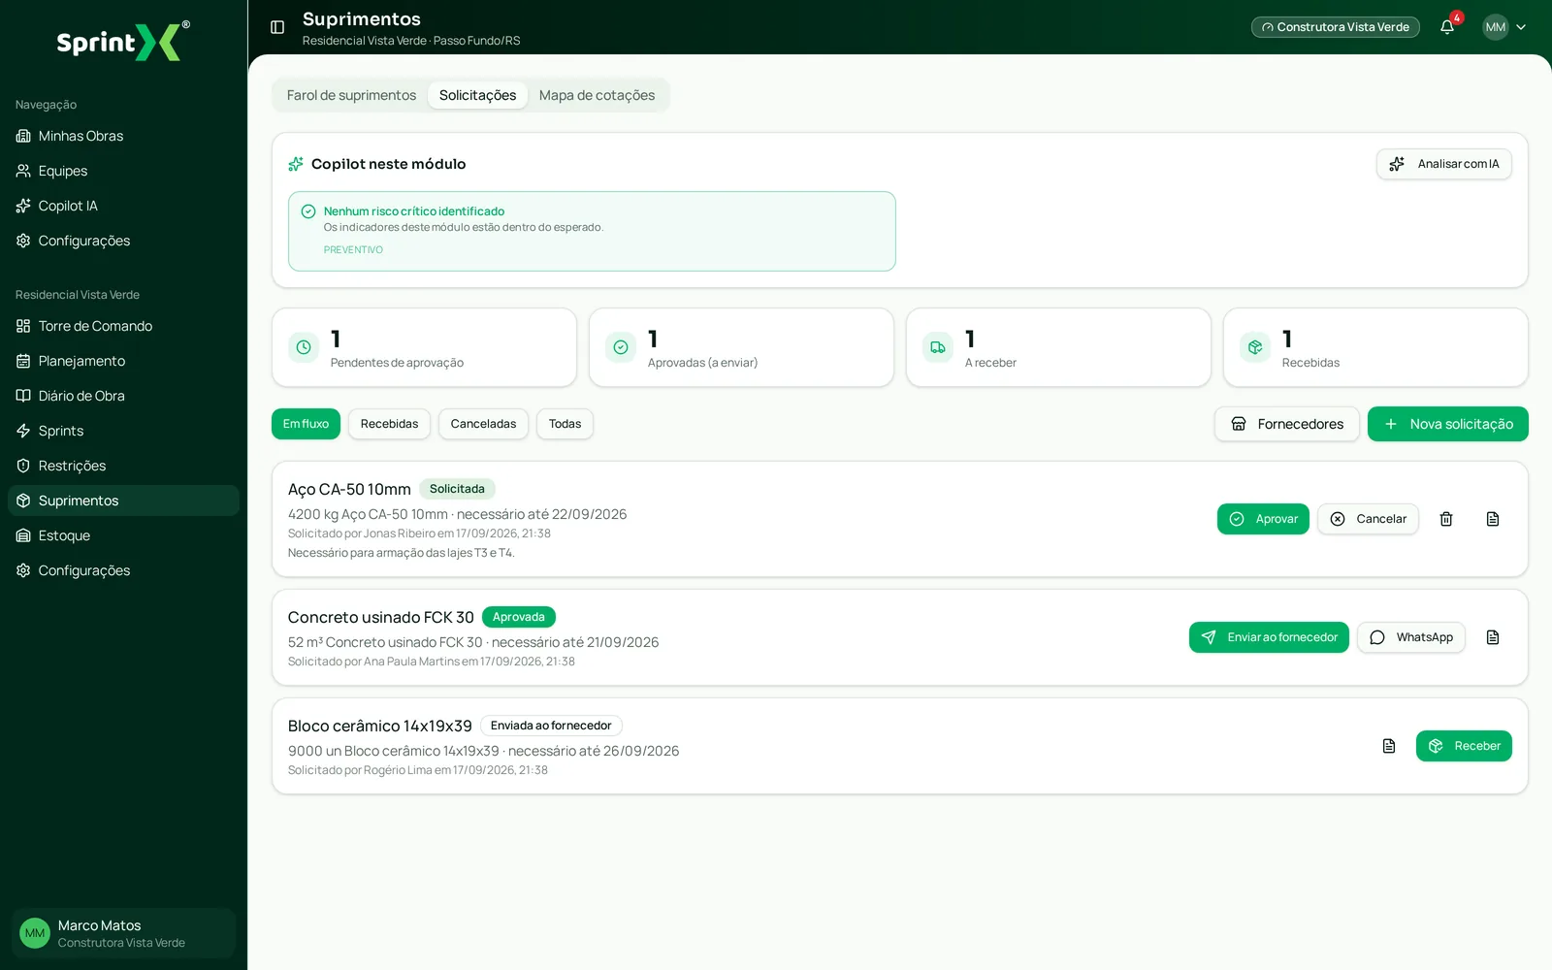Click the Pendentes de aprovação card
Screen dimensions: 1552x970
coord(424,347)
